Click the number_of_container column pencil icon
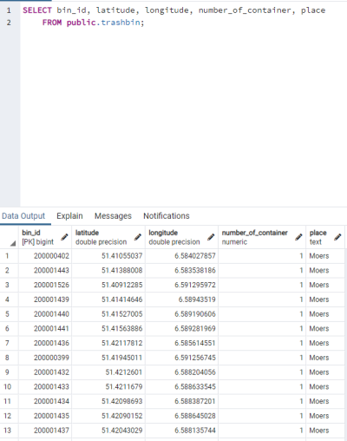Viewport: 347px width, 441px height. pos(298,237)
